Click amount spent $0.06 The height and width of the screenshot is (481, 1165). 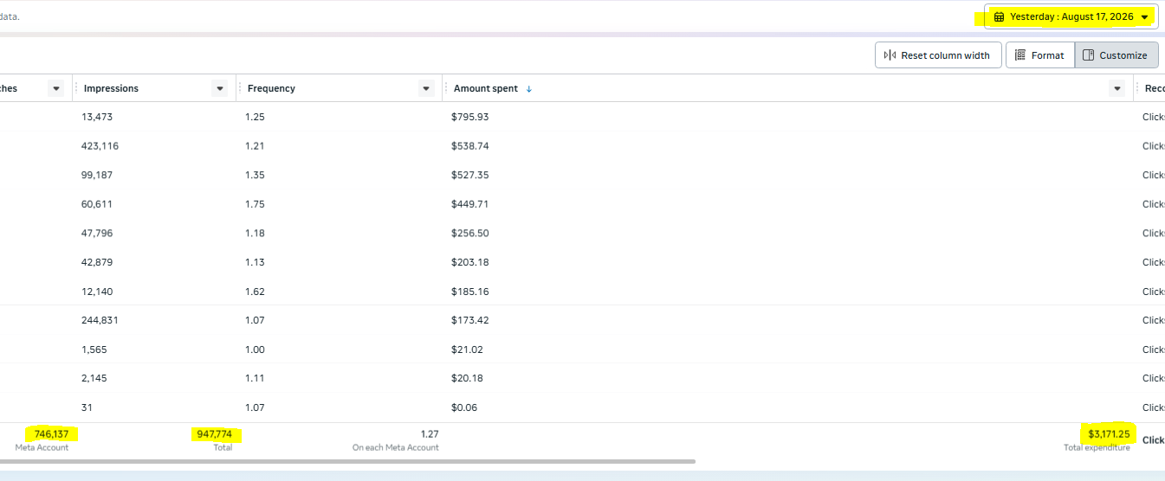click(x=464, y=407)
